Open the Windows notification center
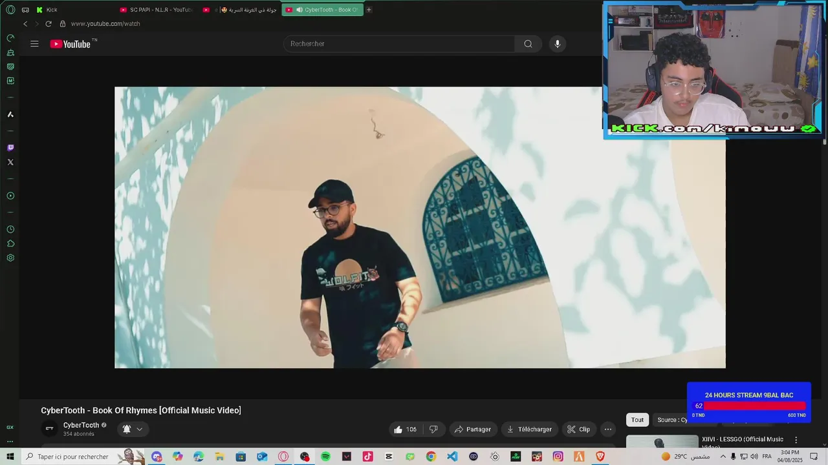 click(814, 457)
